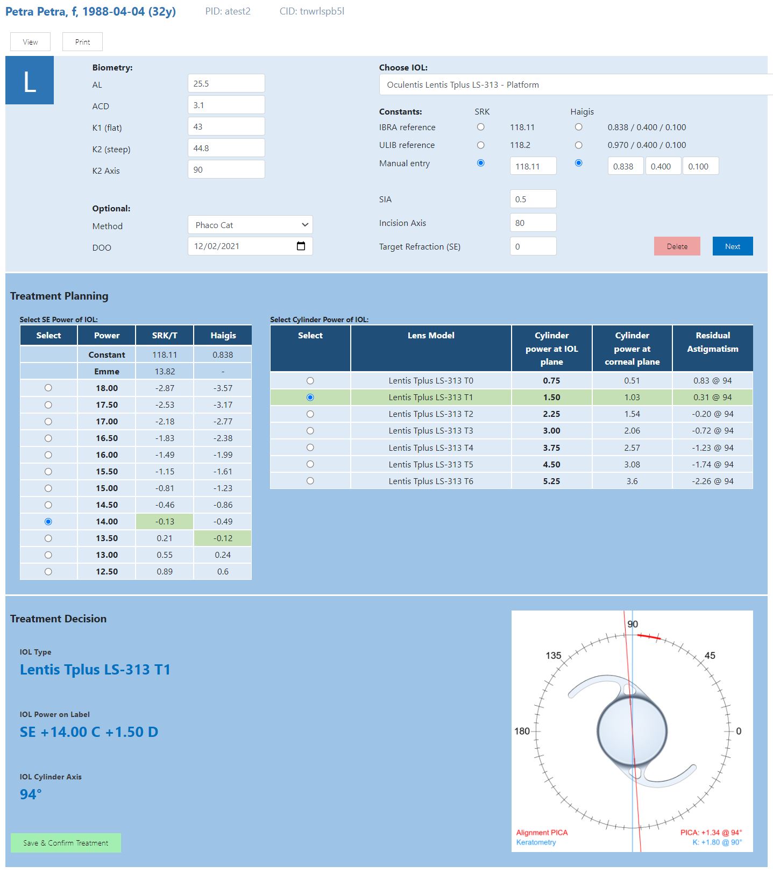The image size is (773, 873).
Task: Click the SIA input field
Action: [533, 199]
